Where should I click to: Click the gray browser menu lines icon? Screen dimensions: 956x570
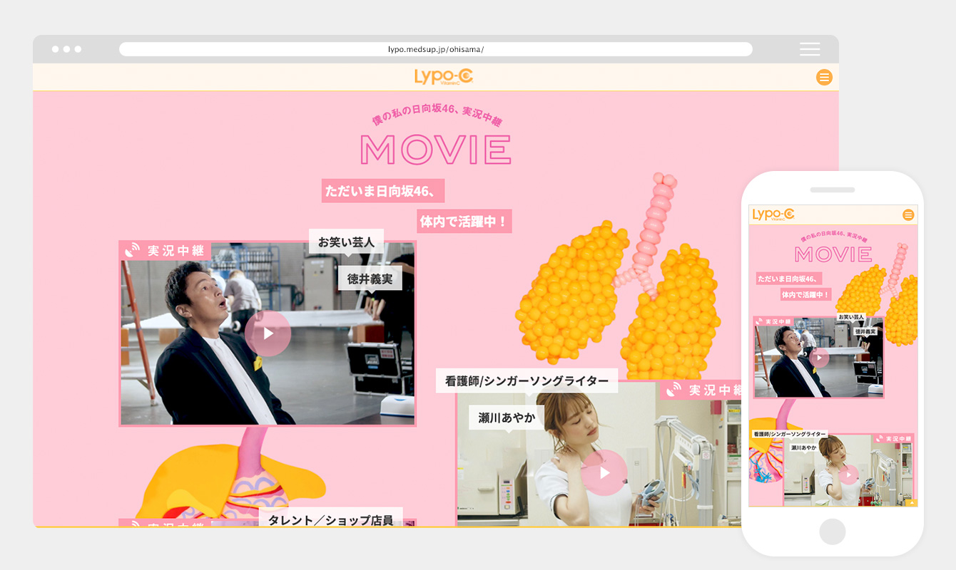click(x=810, y=49)
